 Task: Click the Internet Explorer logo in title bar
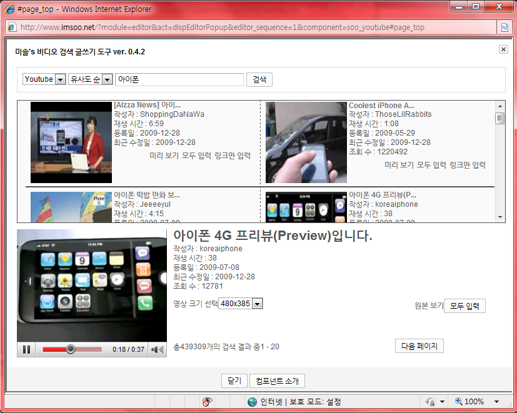tap(10, 9)
